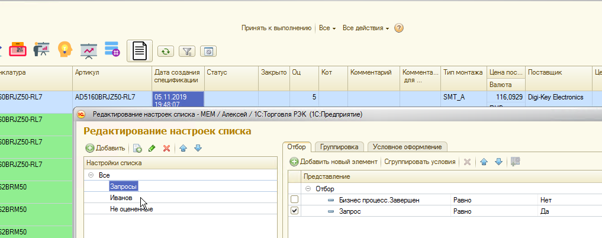
Task: Toggle the Бизнес процесс.Завершен filter checkbox
Action: click(x=295, y=200)
